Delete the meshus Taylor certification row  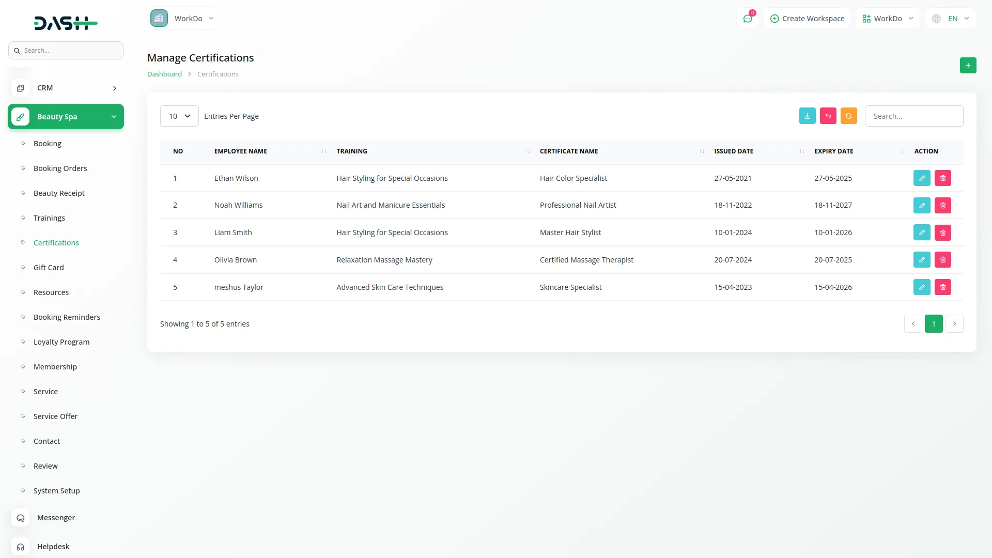point(942,287)
